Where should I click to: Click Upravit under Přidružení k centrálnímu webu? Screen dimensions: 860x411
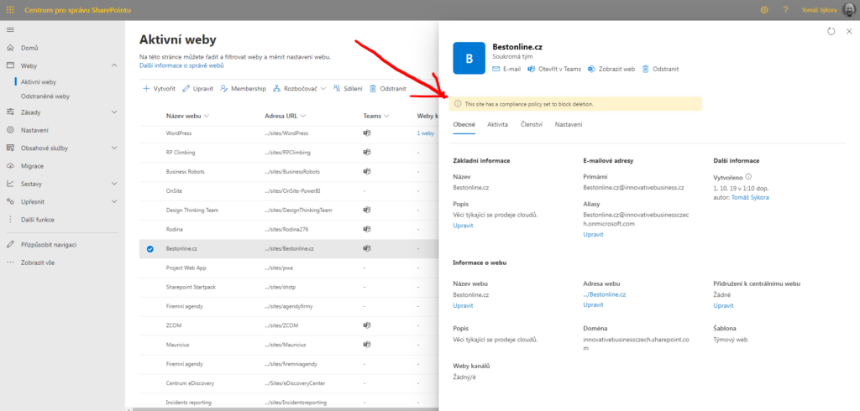(x=723, y=306)
